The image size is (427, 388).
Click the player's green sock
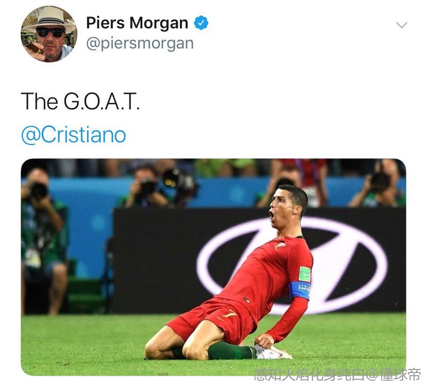click(232, 351)
